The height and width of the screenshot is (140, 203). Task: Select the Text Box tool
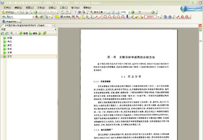point(73,17)
